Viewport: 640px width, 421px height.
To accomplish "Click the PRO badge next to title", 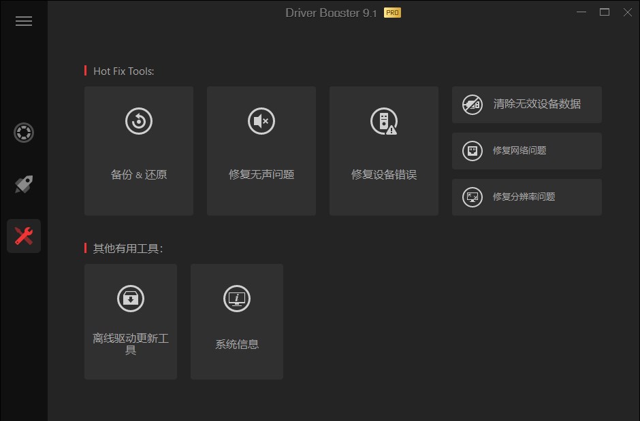I will [394, 12].
